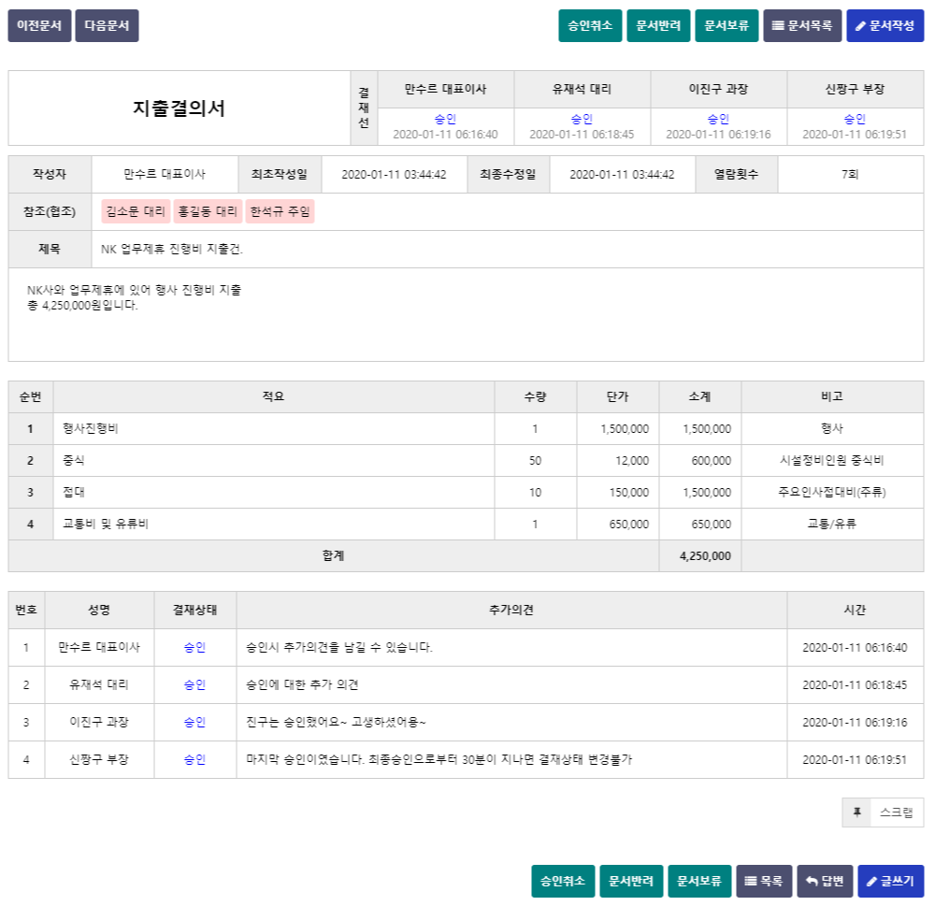Click top 문서보류 button

click(726, 26)
